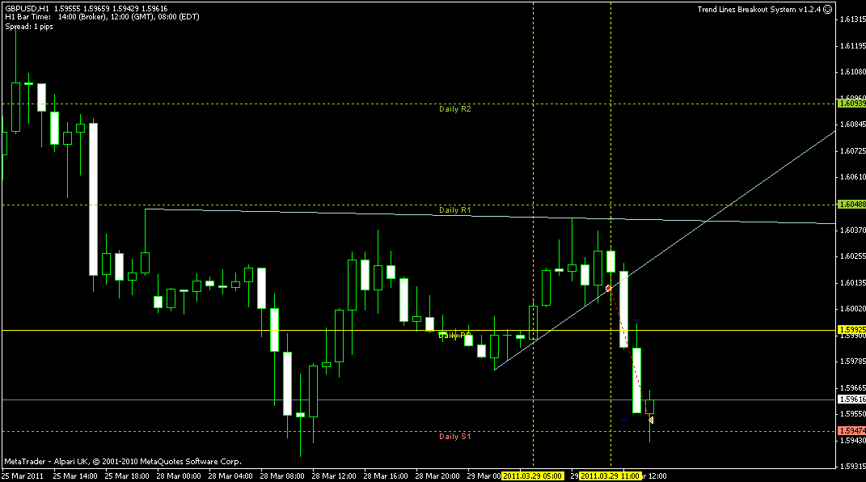Click the Spread: 1 pips text
This screenshot has width=866, height=482.
29,26
